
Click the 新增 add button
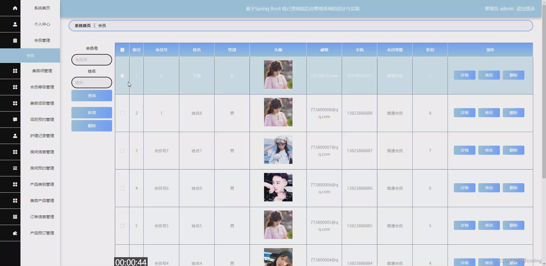92,113
